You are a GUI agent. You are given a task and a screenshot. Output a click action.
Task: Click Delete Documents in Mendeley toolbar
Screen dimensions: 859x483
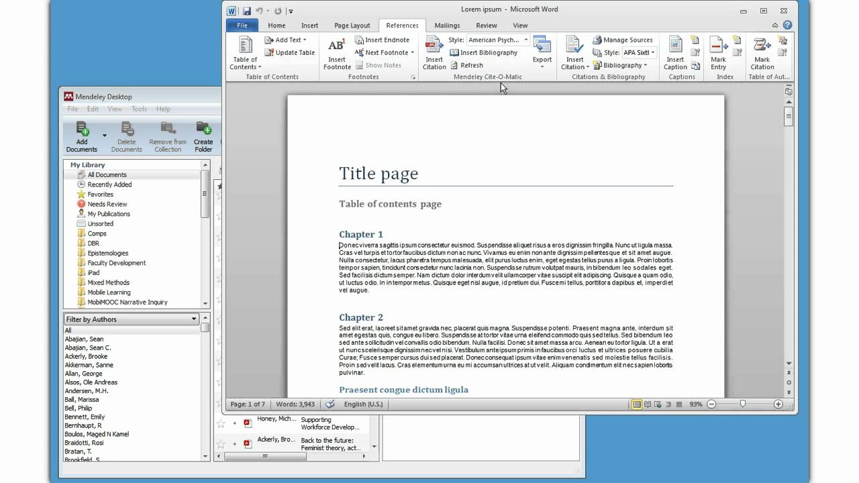pos(127,137)
